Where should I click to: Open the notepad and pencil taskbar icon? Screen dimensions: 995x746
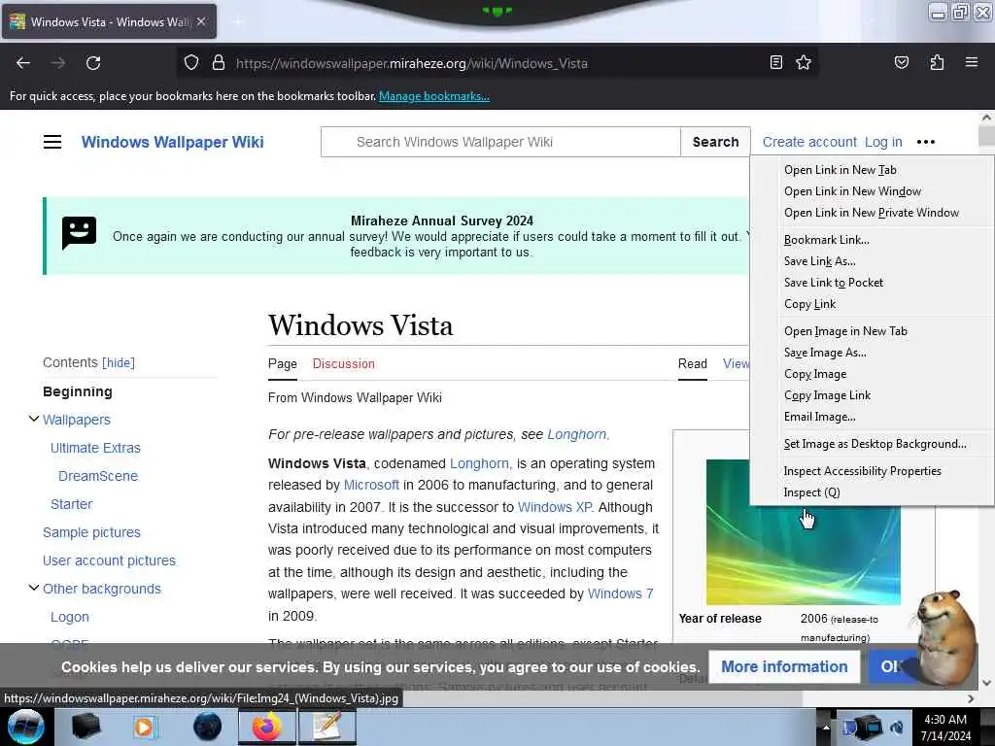327,727
